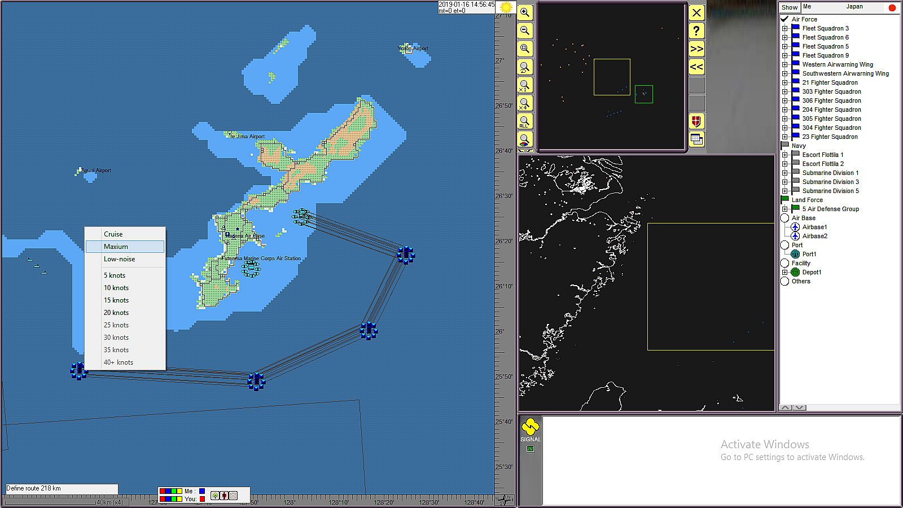Image resolution: width=903 pixels, height=508 pixels.
Task: Choose Maxium speed from the context menu
Action: coord(116,247)
